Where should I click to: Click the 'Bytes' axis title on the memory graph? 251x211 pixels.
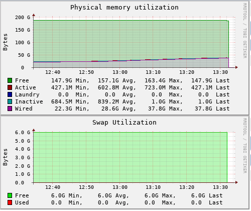point(5,42)
